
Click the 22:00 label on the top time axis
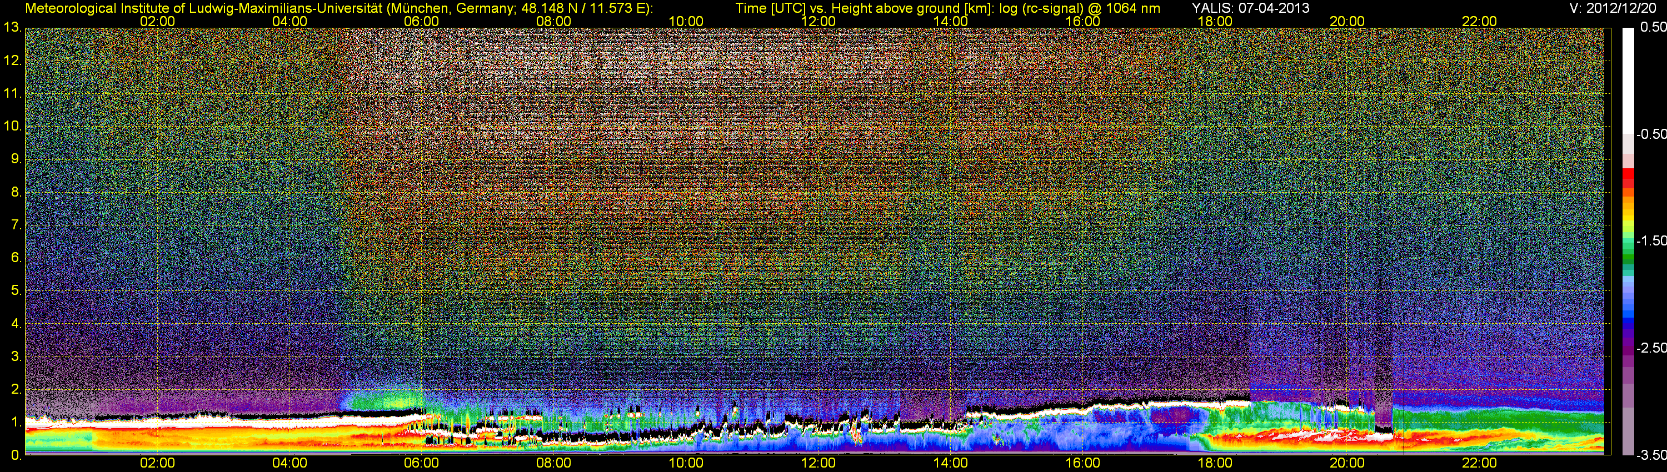point(1479,21)
